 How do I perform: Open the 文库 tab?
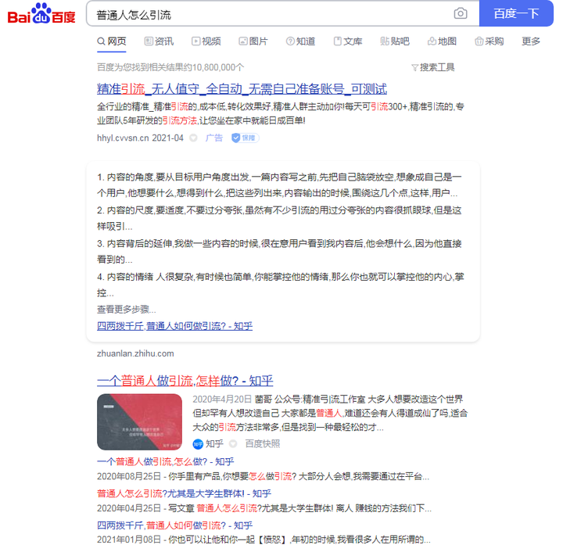pos(347,41)
